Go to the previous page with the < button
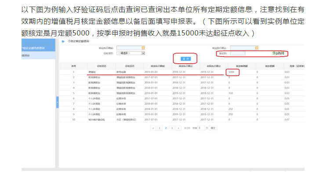This screenshot has width=330, height=182. [x=153, y=128]
